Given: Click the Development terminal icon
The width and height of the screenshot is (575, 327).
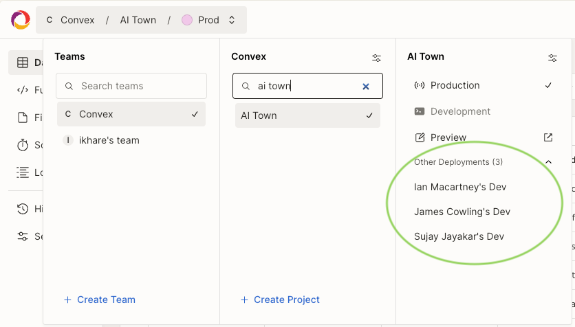Looking at the screenshot, I should pyautogui.click(x=419, y=111).
